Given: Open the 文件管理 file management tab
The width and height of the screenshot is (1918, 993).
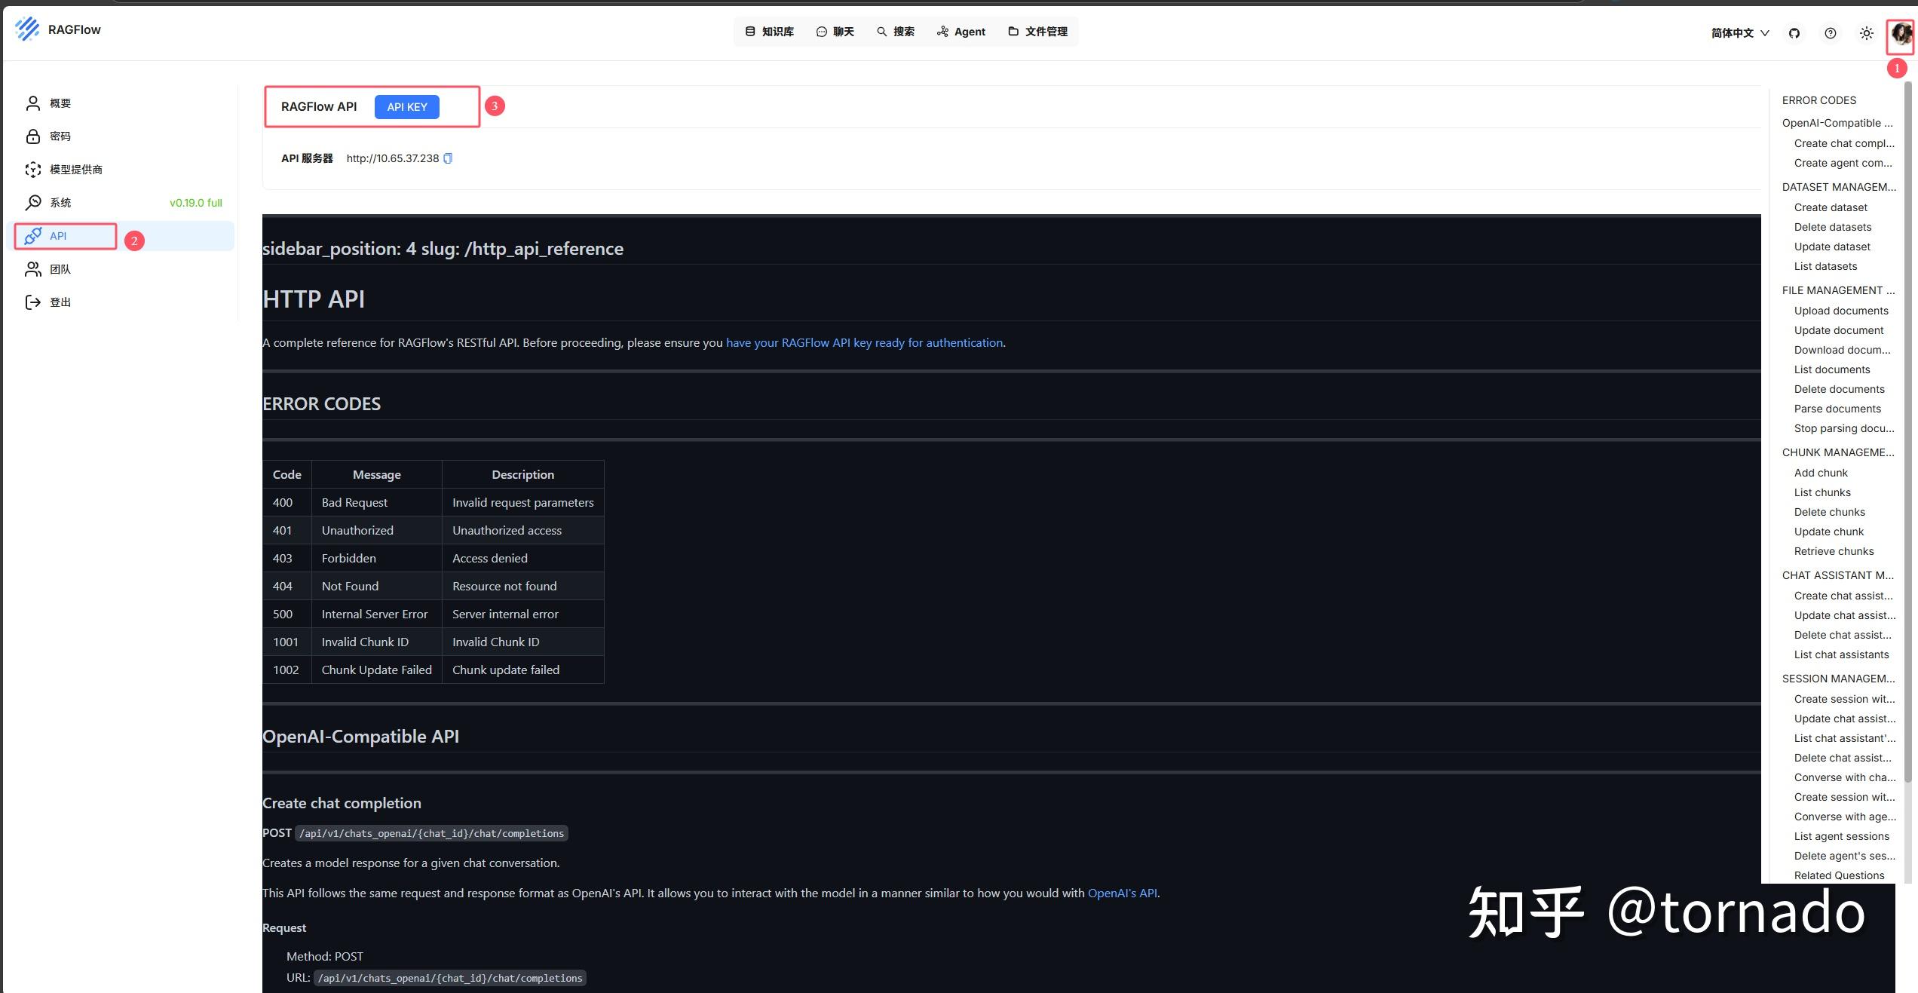Looking at the screenshot, I should coord(1038,32).
